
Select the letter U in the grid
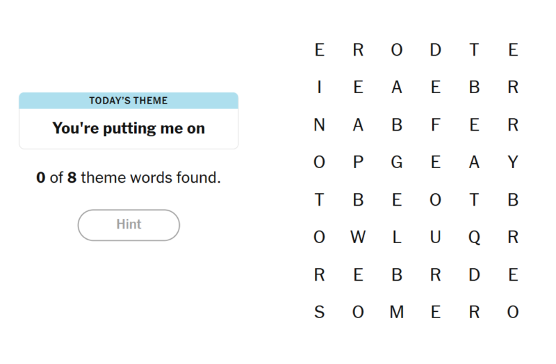(x=436, y=238)
